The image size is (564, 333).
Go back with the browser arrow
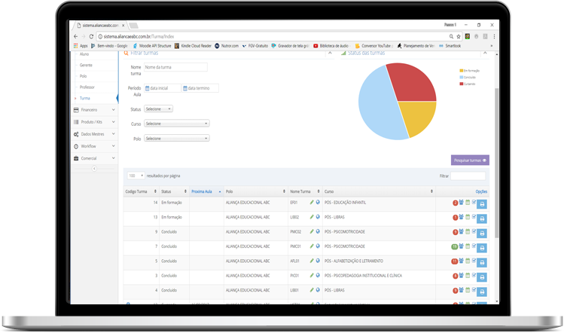tap(75, 36)
